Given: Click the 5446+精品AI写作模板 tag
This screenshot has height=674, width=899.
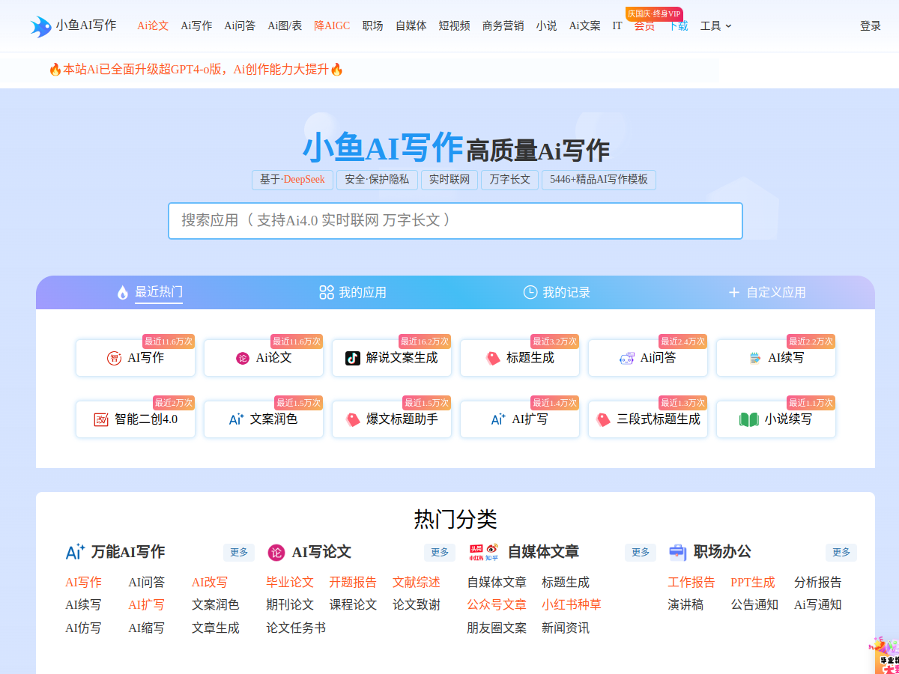Looking at the screenshot, I should 599,180.
